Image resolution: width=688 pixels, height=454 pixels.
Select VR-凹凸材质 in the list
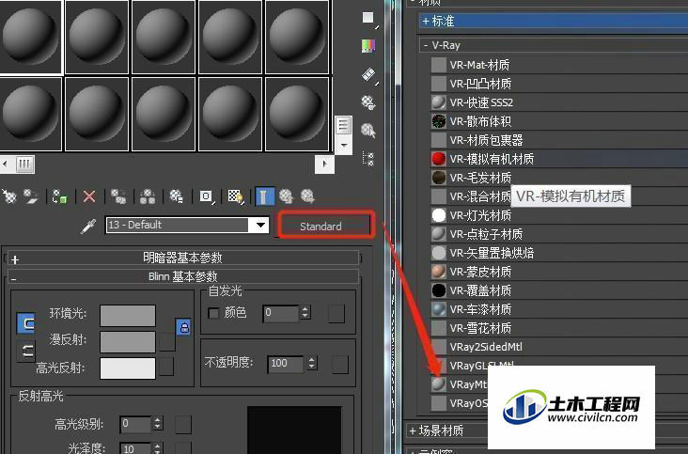[559, 84]
